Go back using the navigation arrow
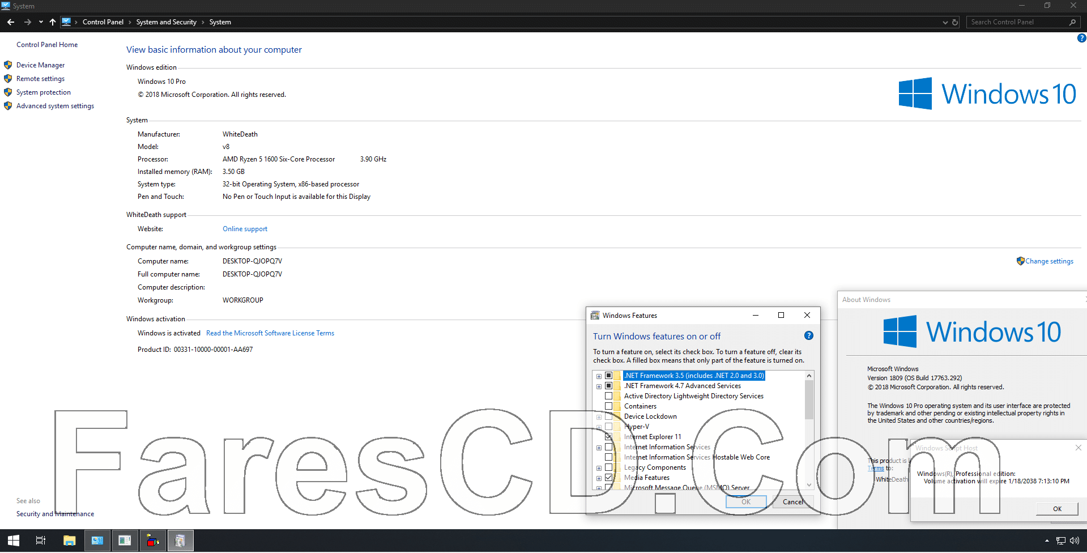 pyautogui.click(x=11, y=22)
